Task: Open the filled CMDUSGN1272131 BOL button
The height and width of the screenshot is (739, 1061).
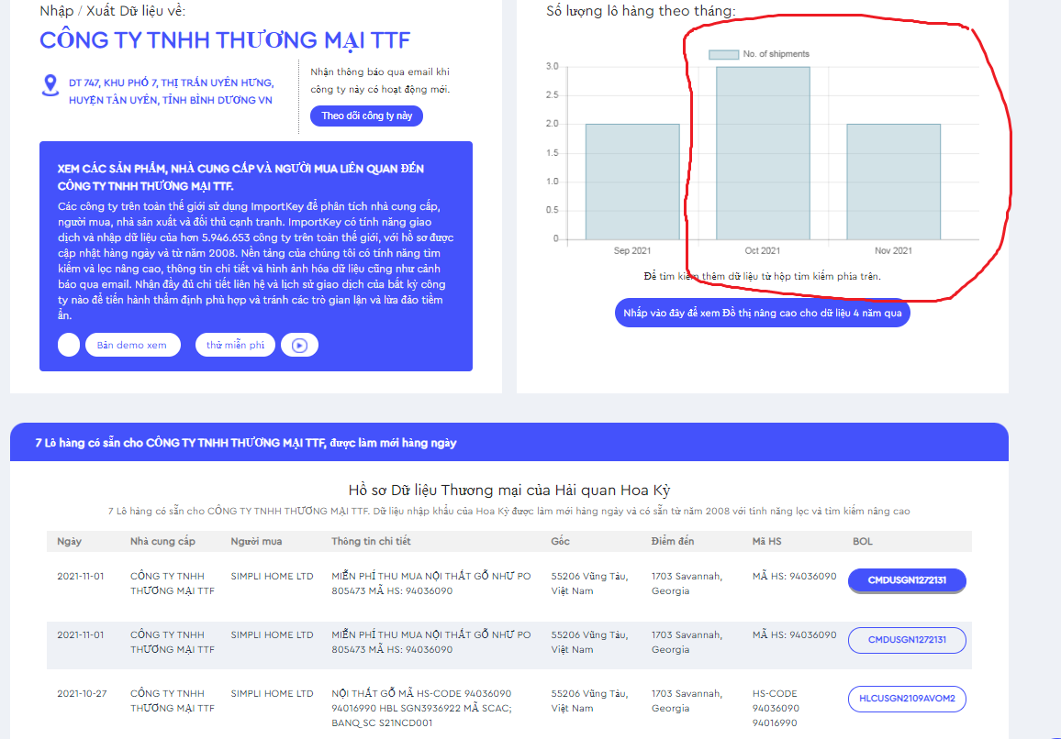Action: click(x=907, y=580)
